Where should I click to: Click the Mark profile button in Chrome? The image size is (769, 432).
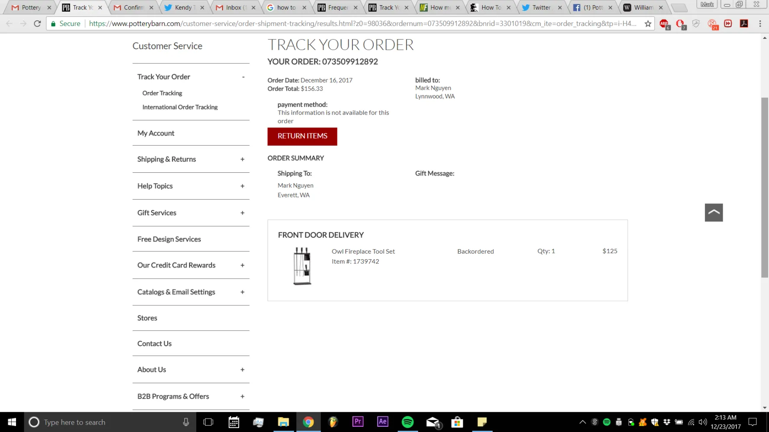coord(707,5)
